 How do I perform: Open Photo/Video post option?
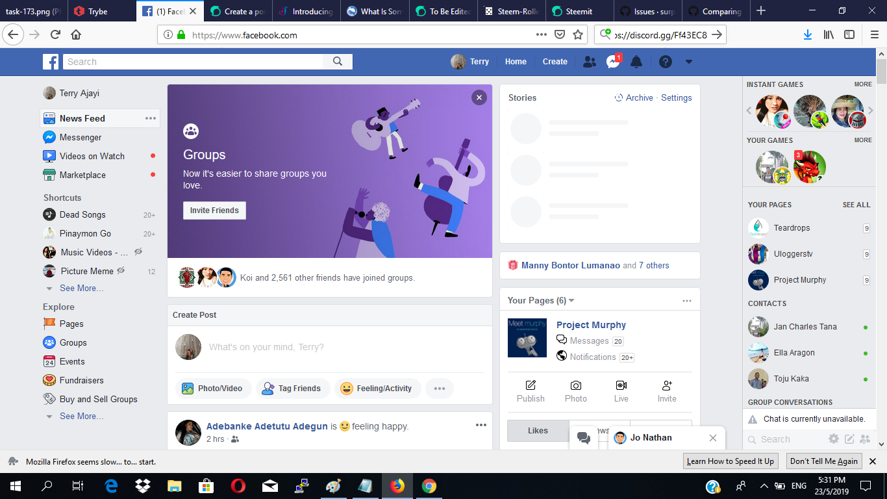coord(212,389)
